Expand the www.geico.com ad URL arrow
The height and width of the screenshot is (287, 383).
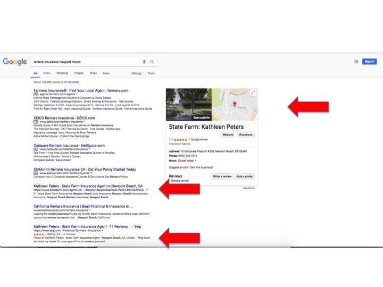85,122
